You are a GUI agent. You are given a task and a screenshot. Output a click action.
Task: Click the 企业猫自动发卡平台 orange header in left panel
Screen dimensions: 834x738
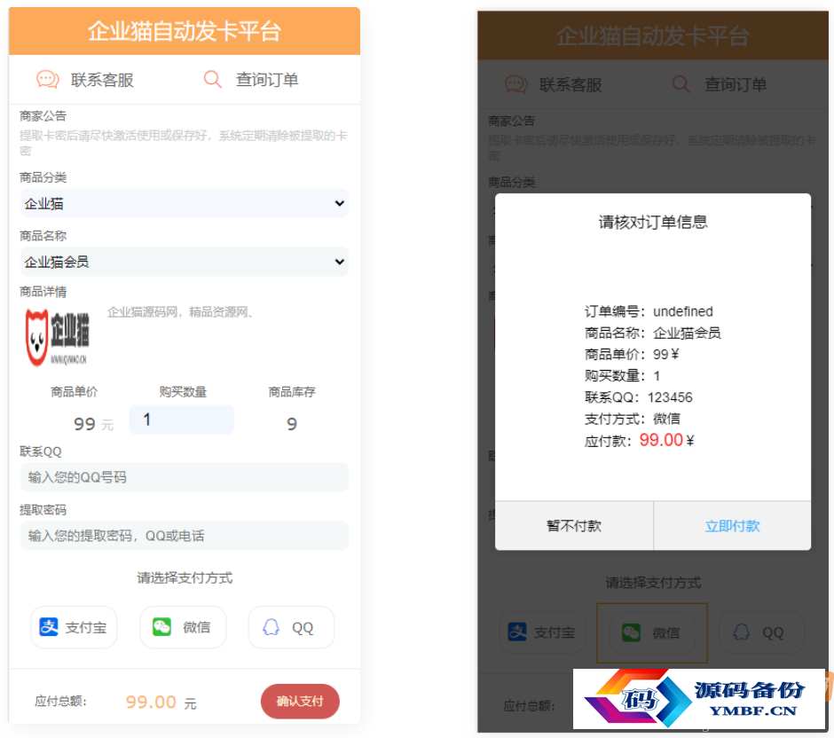click(x=185, y=31)
